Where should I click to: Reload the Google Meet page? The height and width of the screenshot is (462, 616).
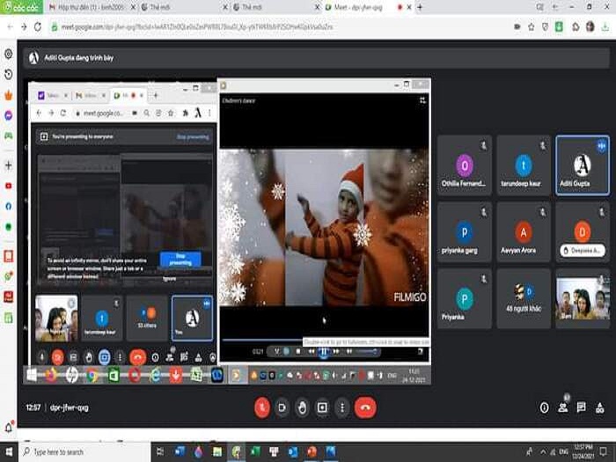click(x=38, y=26)
